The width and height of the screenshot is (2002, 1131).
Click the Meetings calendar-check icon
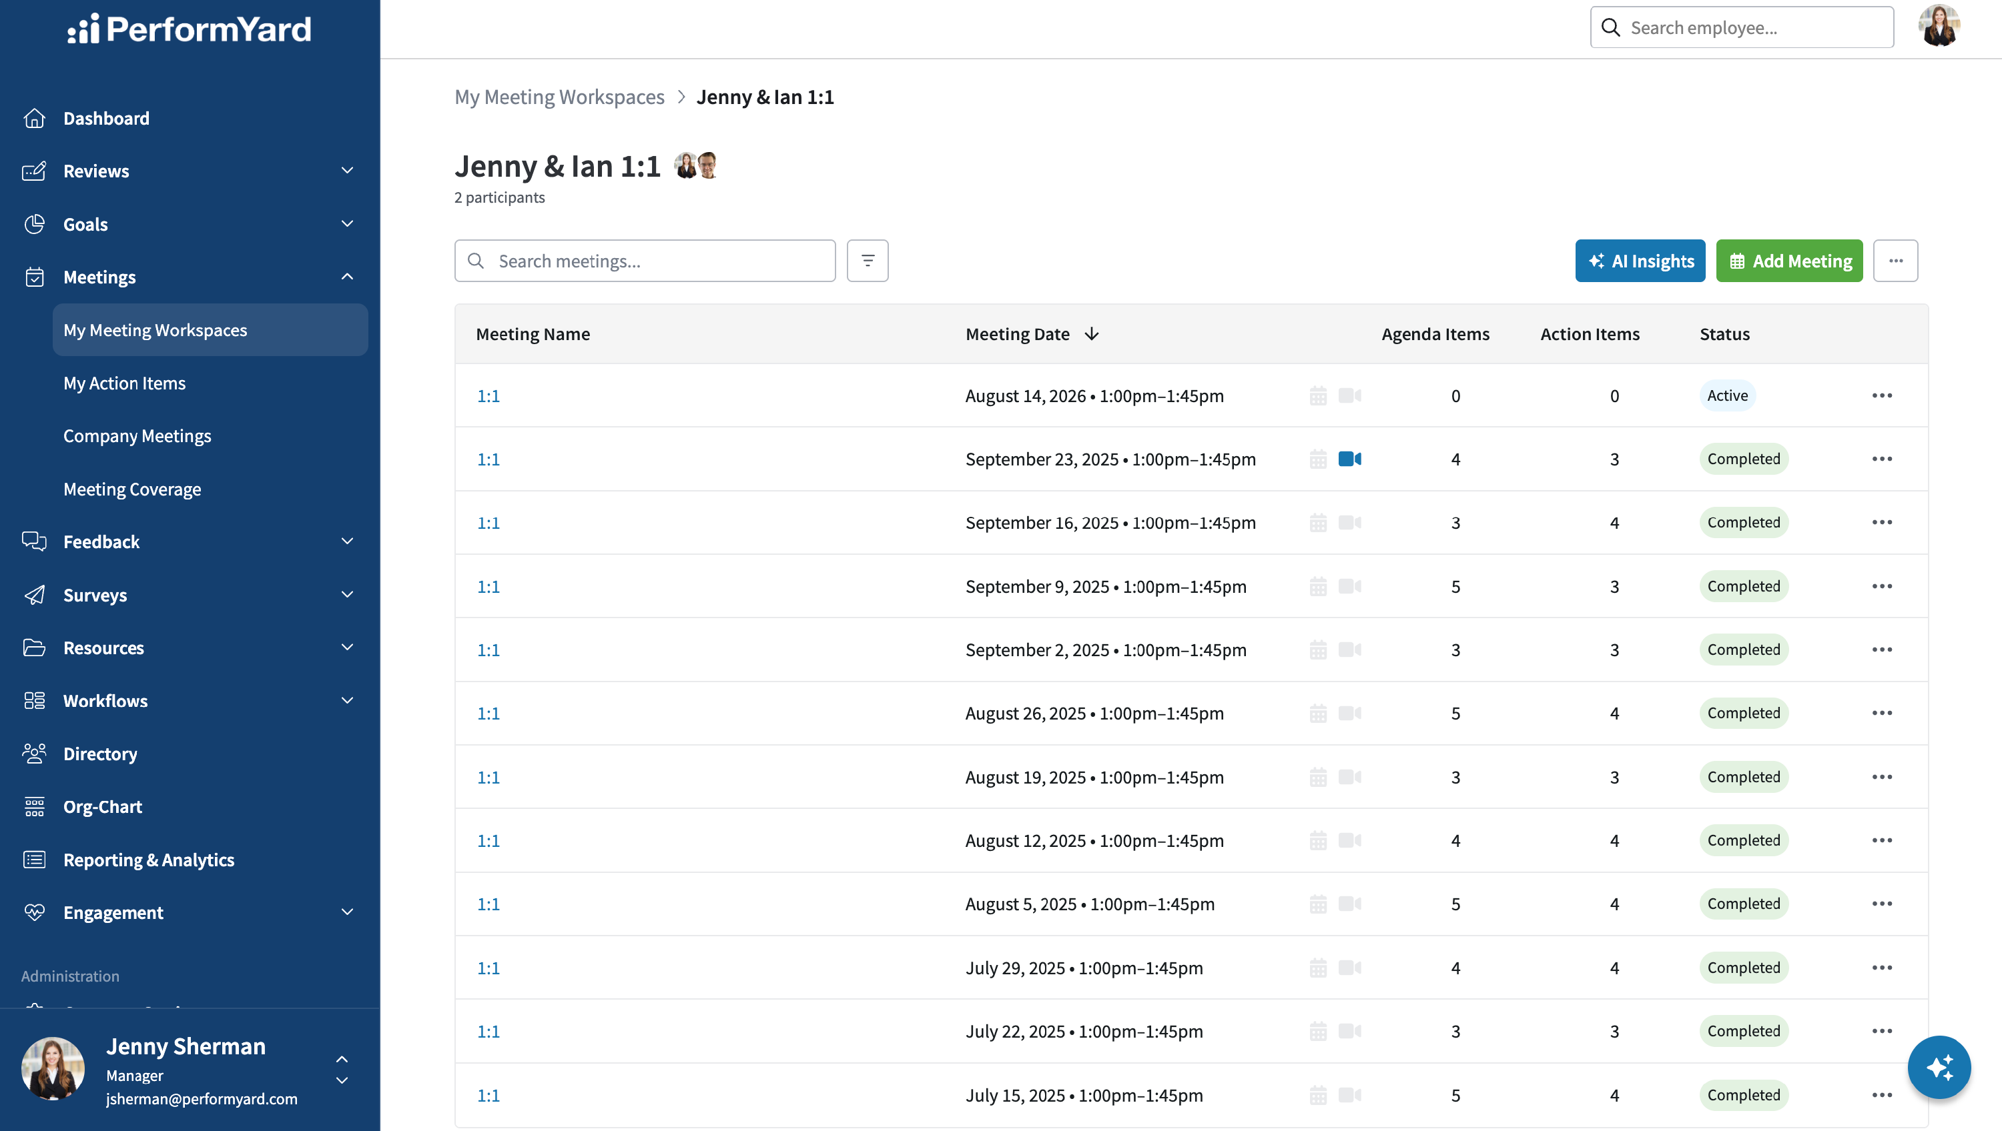[x=34, y=277]
